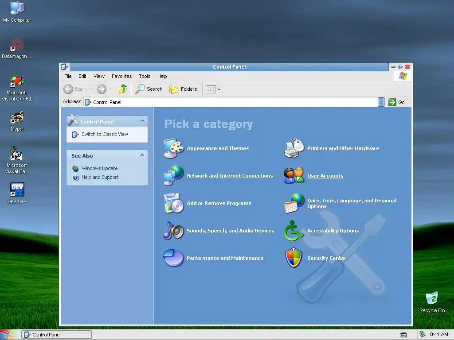Viewport: 454px width, 340px height.
Task: Select the My Computer desktop icon
Action: 17,12
